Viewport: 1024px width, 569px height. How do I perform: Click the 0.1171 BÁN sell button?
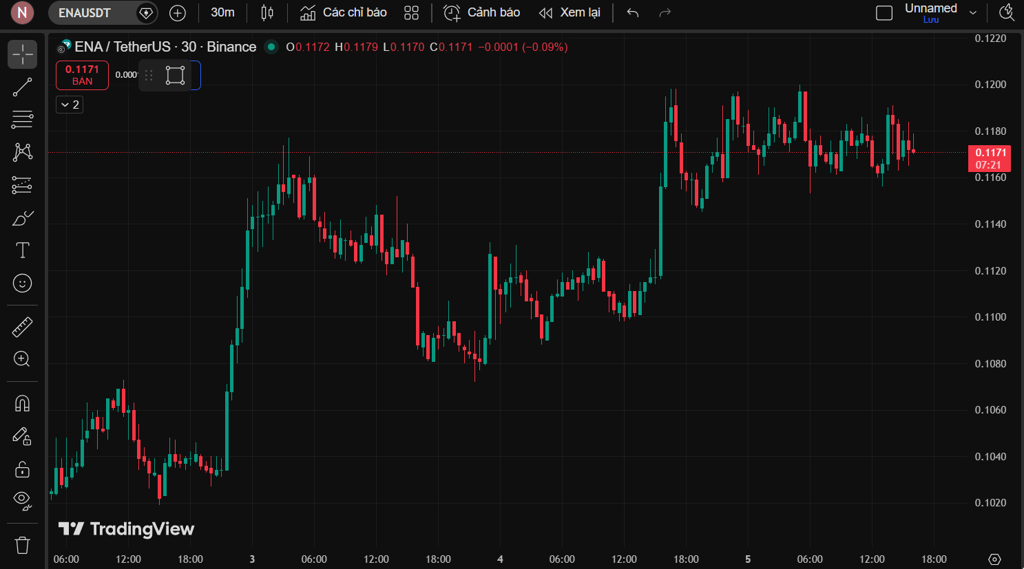[82, 75]
